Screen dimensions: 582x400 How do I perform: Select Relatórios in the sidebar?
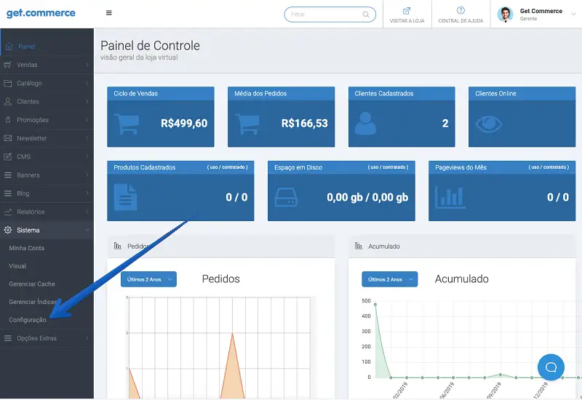(x=47, y=212)
